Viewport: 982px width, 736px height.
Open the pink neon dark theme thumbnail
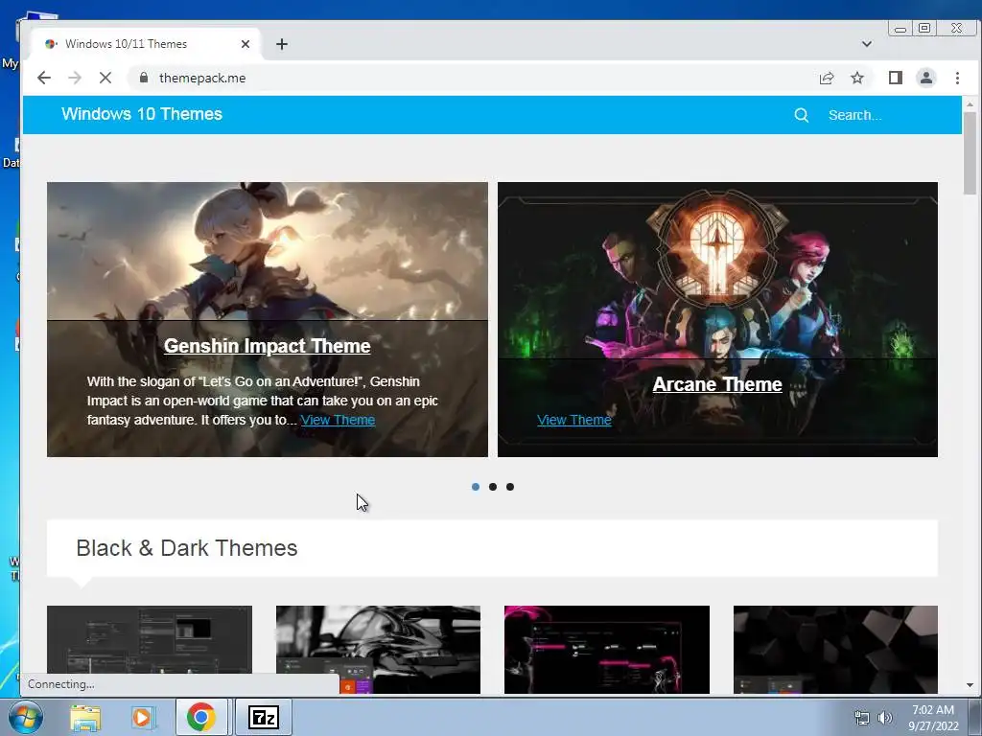(607, 649)
